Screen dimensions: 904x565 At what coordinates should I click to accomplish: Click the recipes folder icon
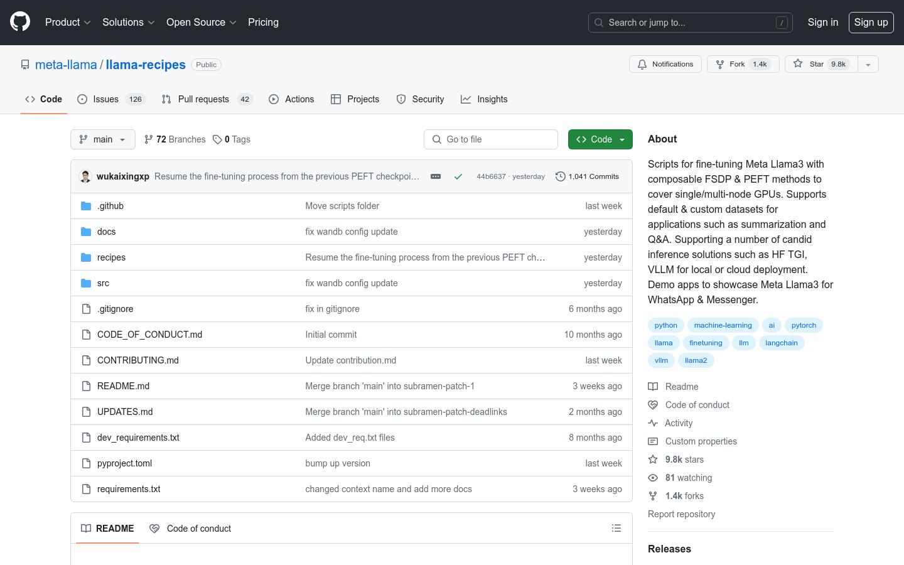[x=86, y=257]
